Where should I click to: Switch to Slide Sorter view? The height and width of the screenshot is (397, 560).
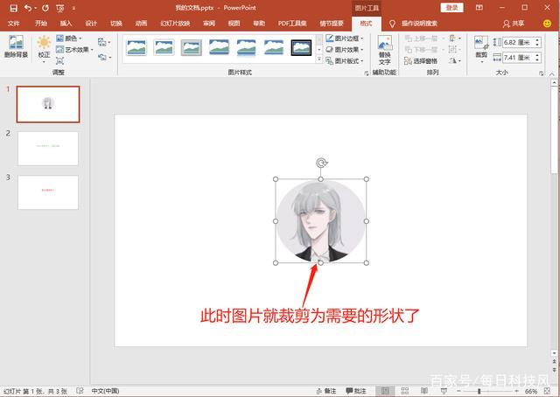(x=404, y=391)
